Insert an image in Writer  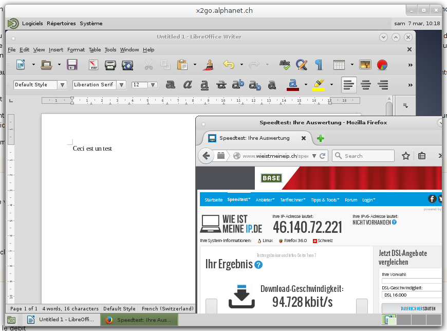(x=365, y=65)
